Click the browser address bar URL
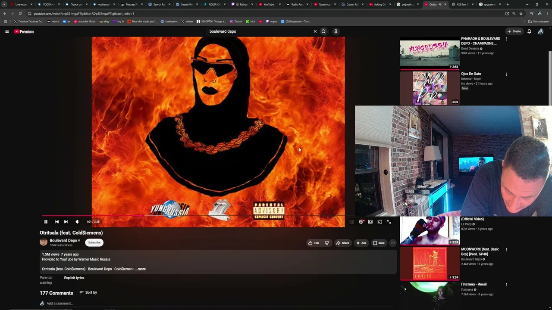The image size is (552, 310). pos(84,13)
